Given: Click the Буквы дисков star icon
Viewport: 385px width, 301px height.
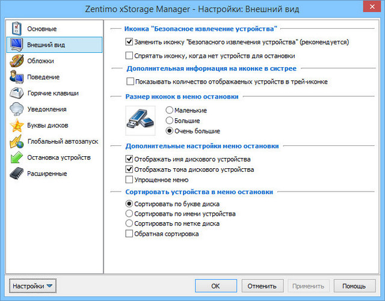Looking at the screenshot, I should [x=16, y=126].
